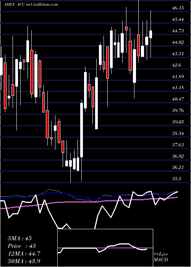Click the 39.05 price axis label
191x267 pixels.
pos(178,122)
